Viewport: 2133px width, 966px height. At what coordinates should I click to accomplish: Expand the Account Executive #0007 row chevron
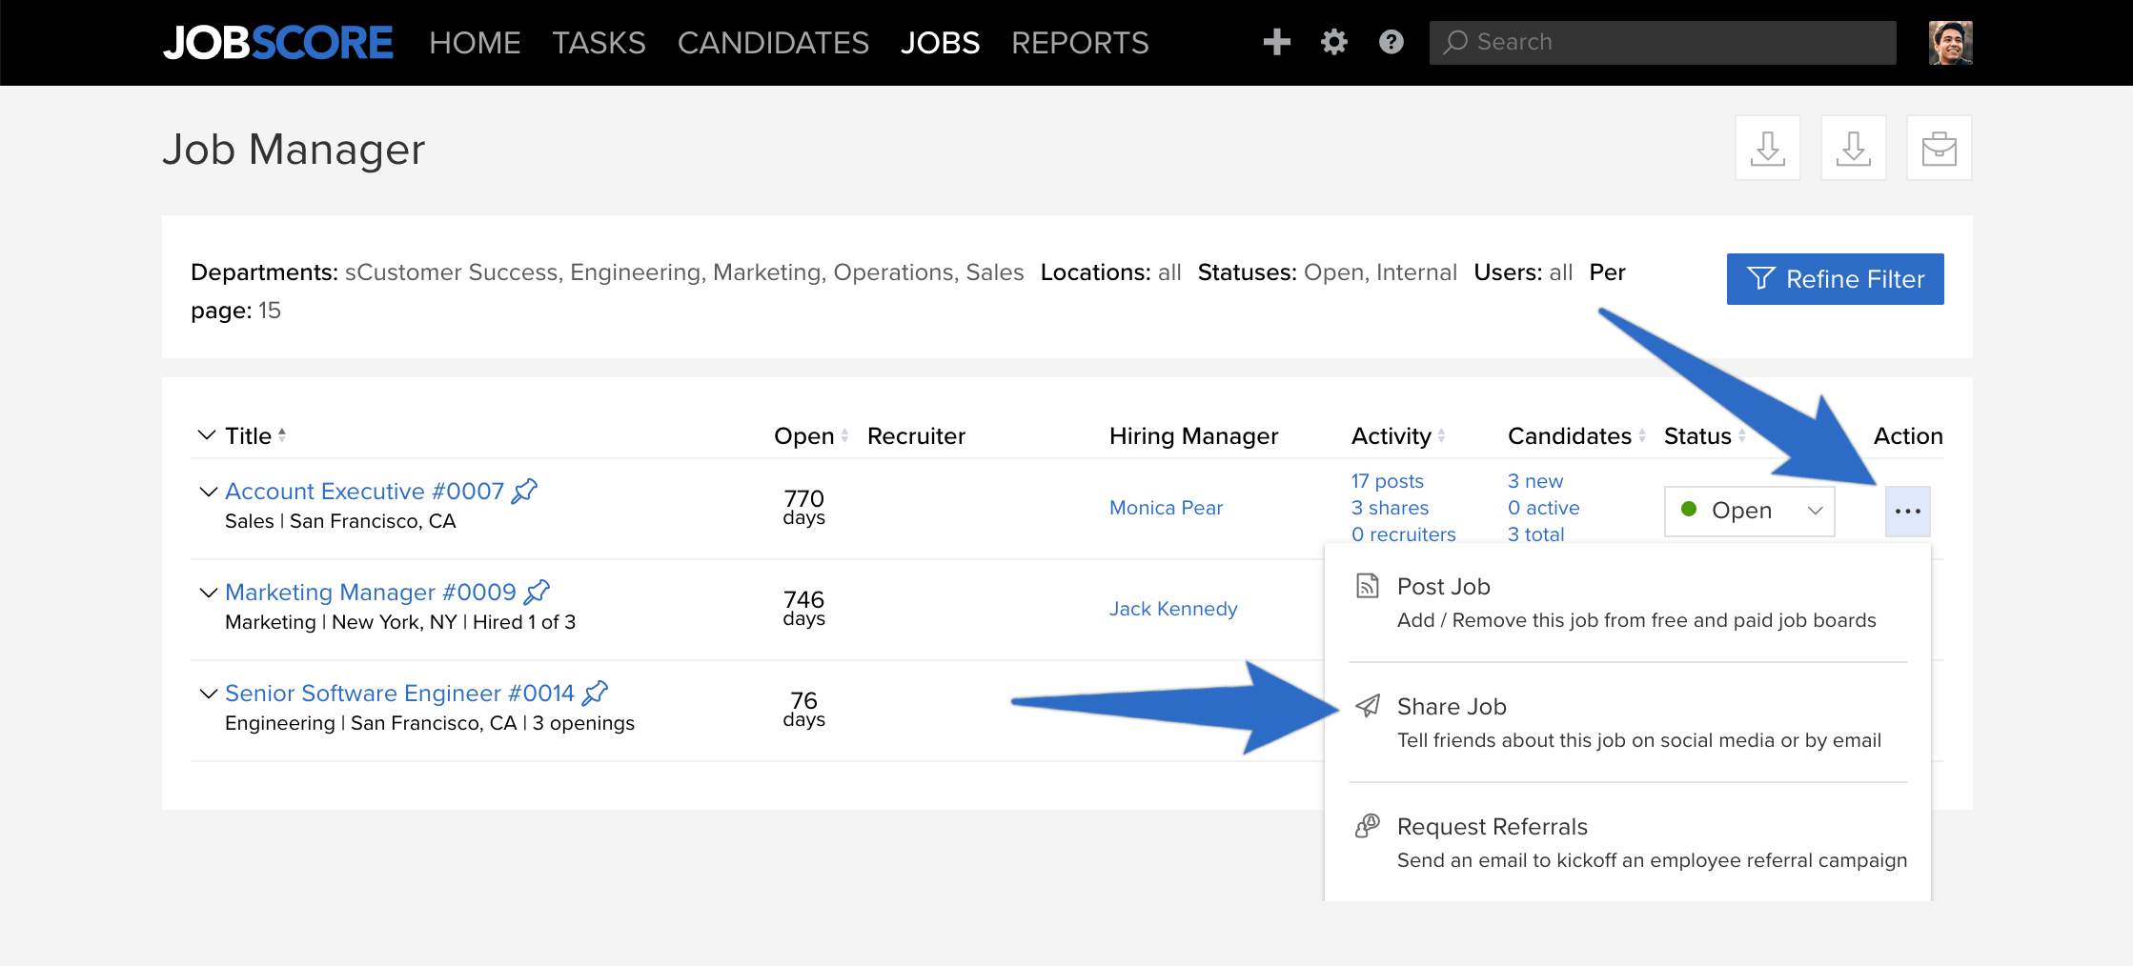pyautogui.click(x=208, y=492)
